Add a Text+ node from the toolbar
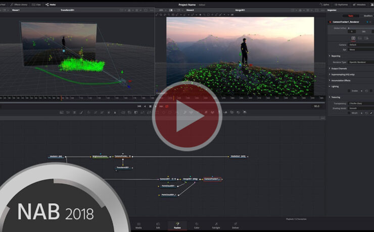The height and width of the screenshot is (232, 374). pos(74,112)
